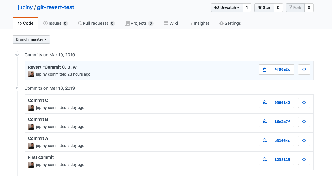Viewport: 332px width, 176px height.
Task: Copy SHA for Revert commit 4f90a2c
Action: (265, 69)
